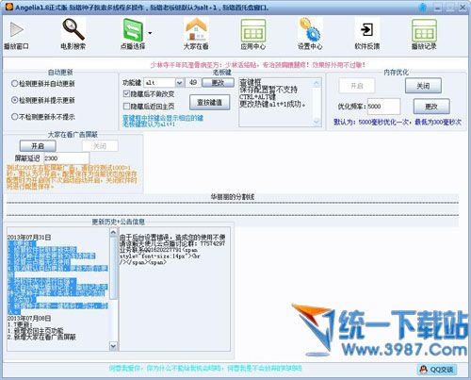Minimize the Angelia window
Viewport: 471px width, 380px height.
(438, 8)
